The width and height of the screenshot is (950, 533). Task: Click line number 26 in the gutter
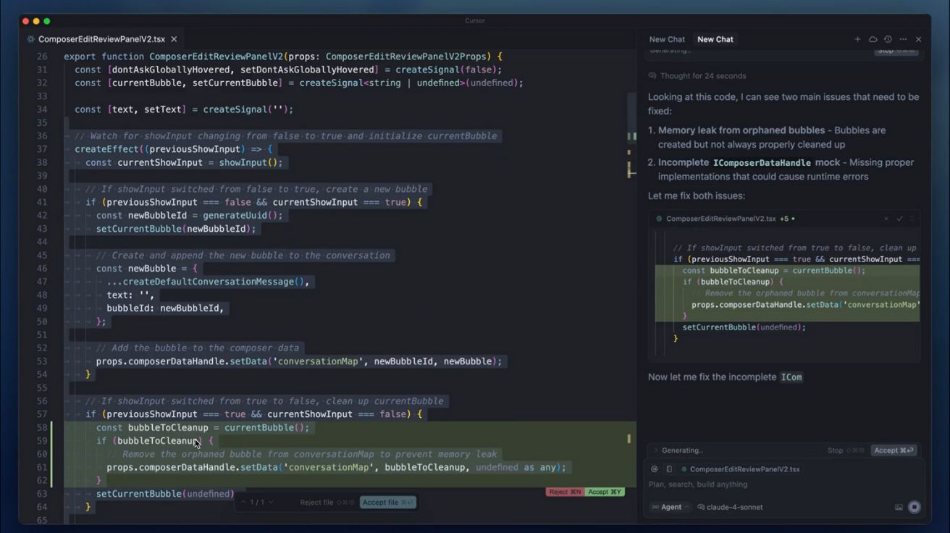point(41,56)
